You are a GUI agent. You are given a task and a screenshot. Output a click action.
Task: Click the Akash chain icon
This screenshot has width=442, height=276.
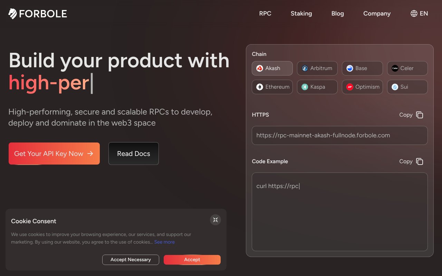point(260,68)
